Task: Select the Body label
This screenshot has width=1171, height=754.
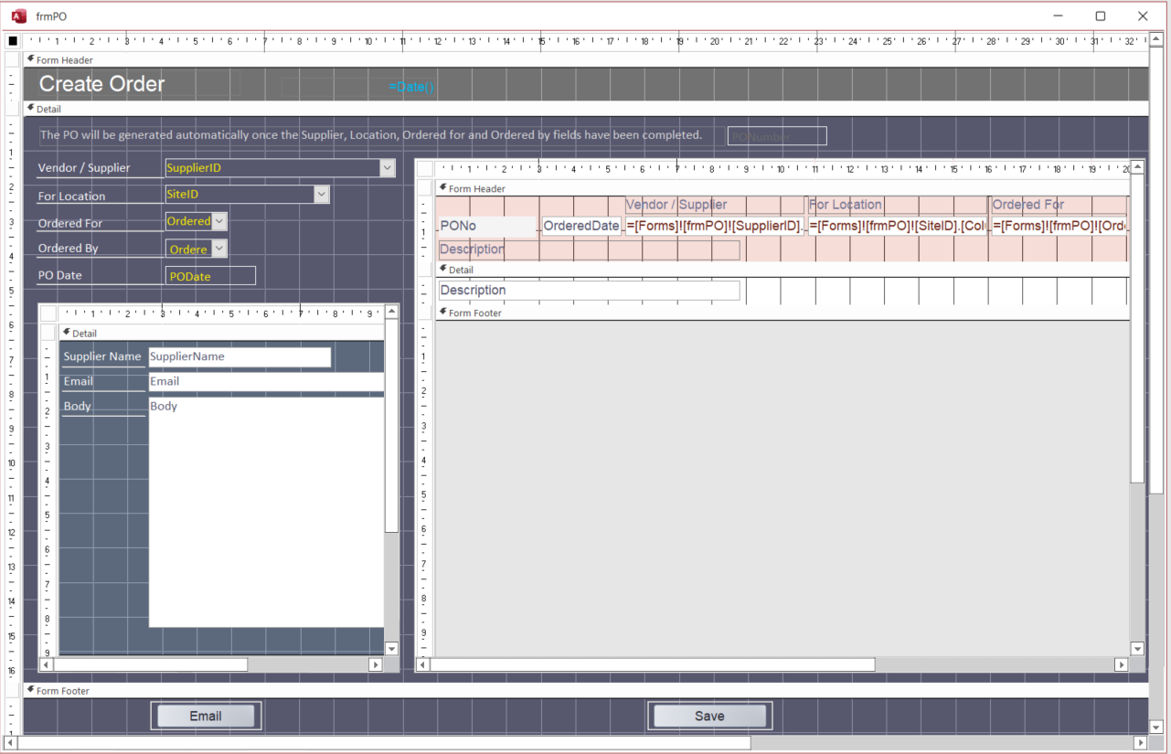Action: point(103,406)
